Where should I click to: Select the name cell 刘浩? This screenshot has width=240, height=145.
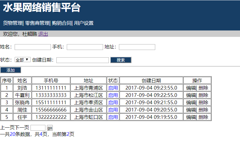22,88
